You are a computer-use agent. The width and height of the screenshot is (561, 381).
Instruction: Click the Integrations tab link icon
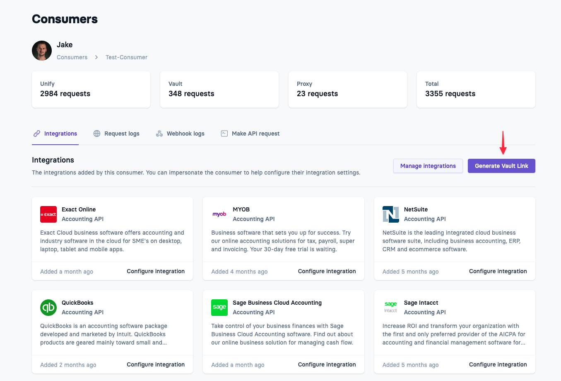(37, 133)
